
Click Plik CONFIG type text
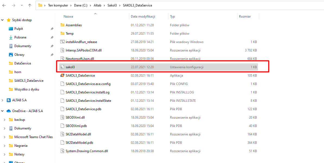click(179, 84)
